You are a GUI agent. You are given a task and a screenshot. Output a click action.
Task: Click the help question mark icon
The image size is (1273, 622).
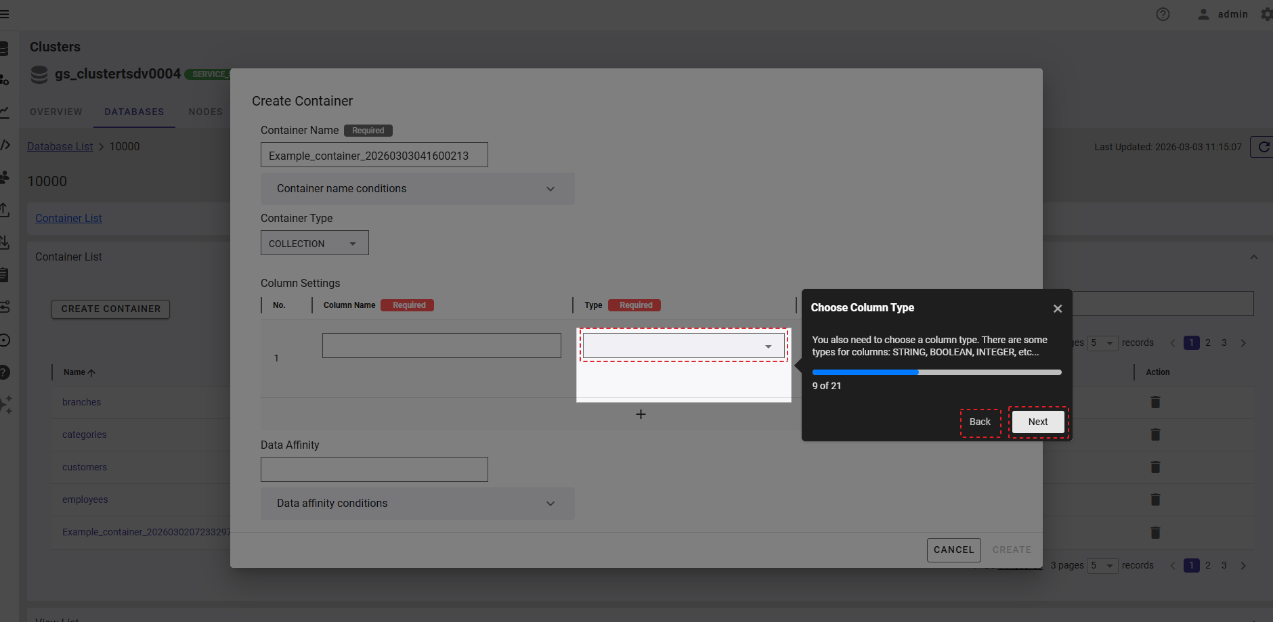coord(1163,14)
